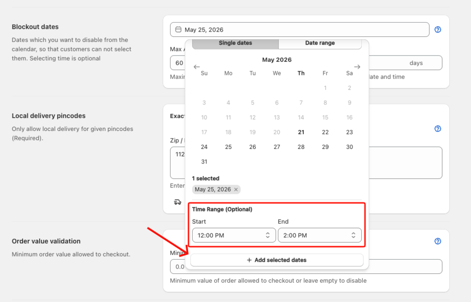
Task: Click the 'May 2026' month heading
Action: point(276,59)
